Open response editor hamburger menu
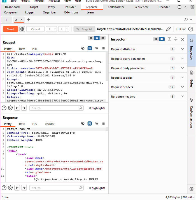196x200 pixels. point(104,124)
